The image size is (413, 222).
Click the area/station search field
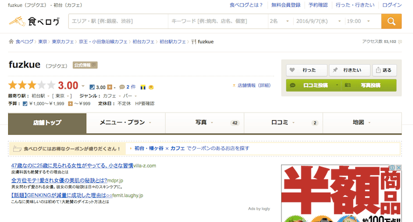click(x=118, y=21)
